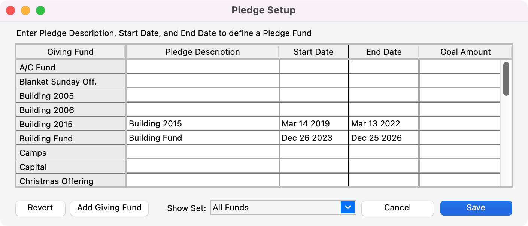
Task: Click the Save button
Action: point(476,208)
